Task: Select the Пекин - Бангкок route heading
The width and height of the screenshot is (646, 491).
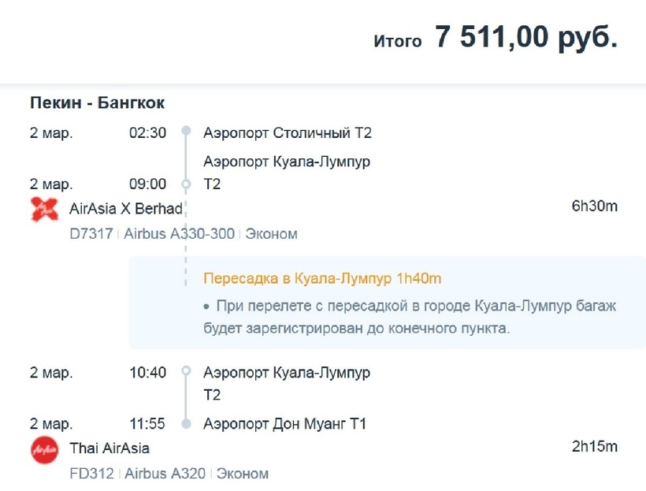Action: click(97, 103)
